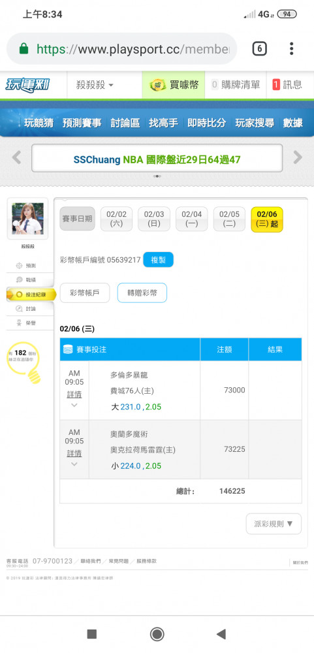Open the browser tab switcher showing 6
The width and height of the screenshot is (314, 653).
pyautogui.click(x=259, y=49)
